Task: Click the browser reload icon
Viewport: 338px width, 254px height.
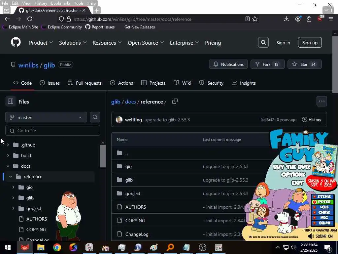Action: point(30,19)
